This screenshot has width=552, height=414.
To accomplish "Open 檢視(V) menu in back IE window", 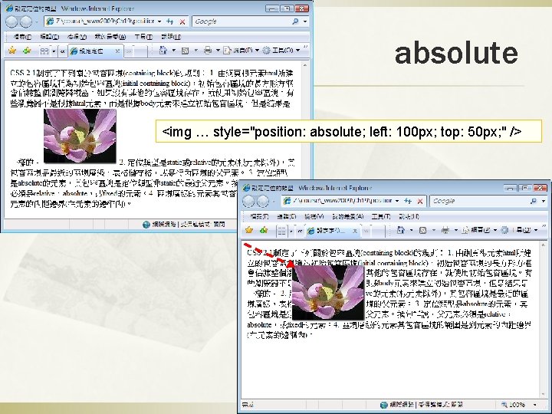I will pos(77,37).
